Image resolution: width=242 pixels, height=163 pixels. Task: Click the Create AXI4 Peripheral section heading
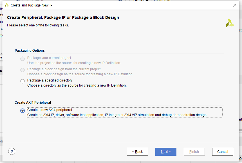(x=33, y=103)
